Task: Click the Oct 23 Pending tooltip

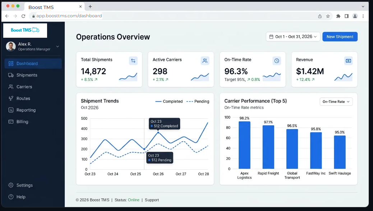Action: coord(160,158)
